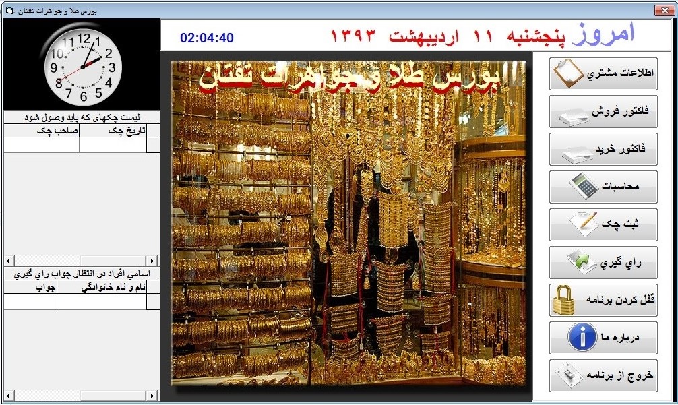
Task: Click the تاريخ چک column header
Action: (113, 131)
